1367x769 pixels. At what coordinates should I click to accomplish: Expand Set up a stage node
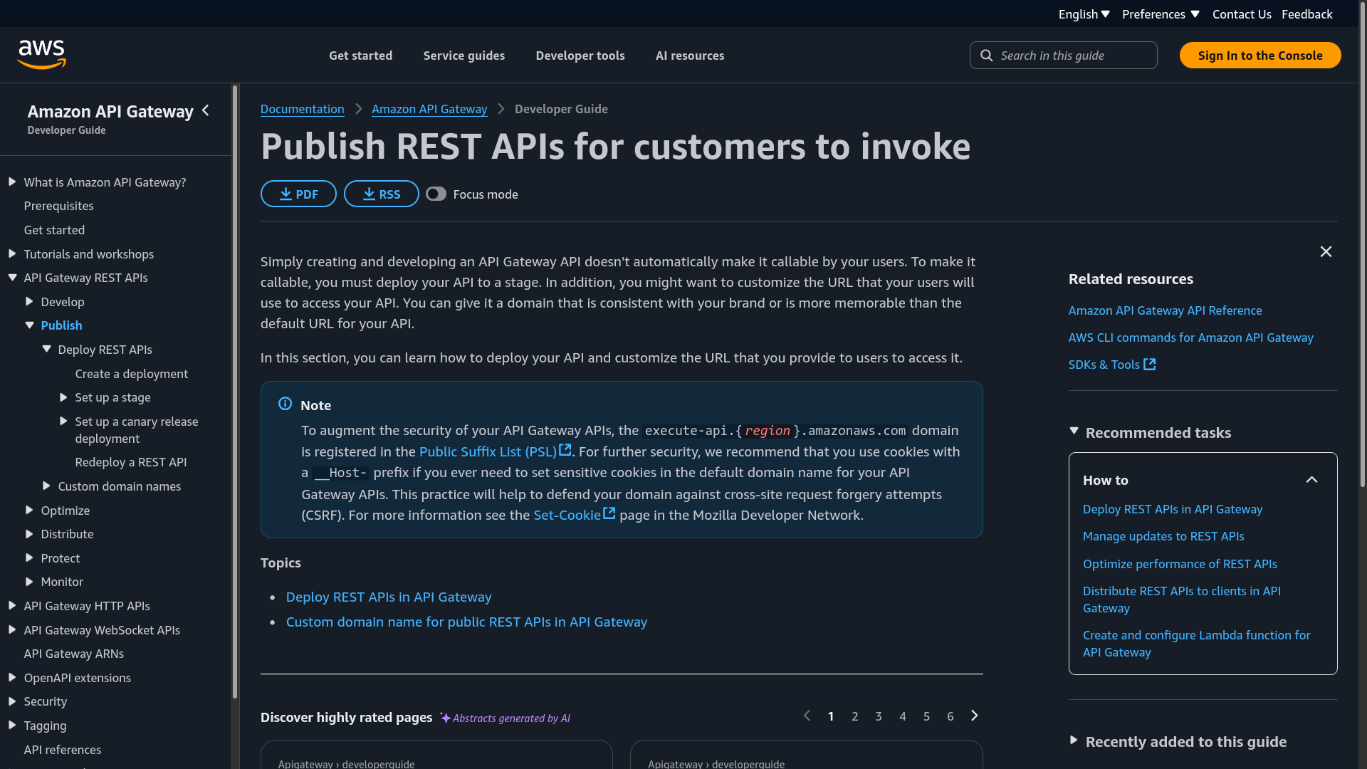63,397
